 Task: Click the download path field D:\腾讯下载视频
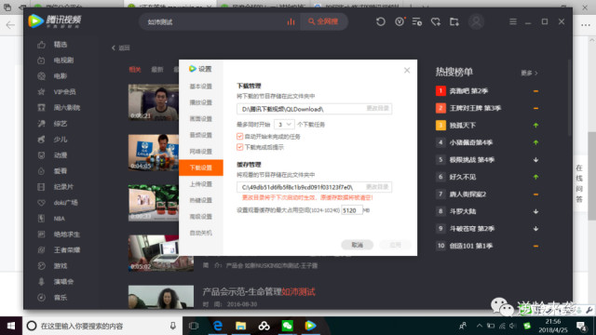tap(315, 109)
